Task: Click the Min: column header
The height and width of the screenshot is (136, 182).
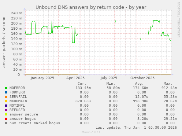Action: 111,84
